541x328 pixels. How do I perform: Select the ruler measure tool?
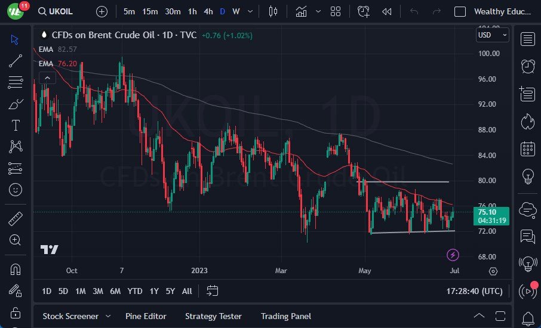coord(16,219)
